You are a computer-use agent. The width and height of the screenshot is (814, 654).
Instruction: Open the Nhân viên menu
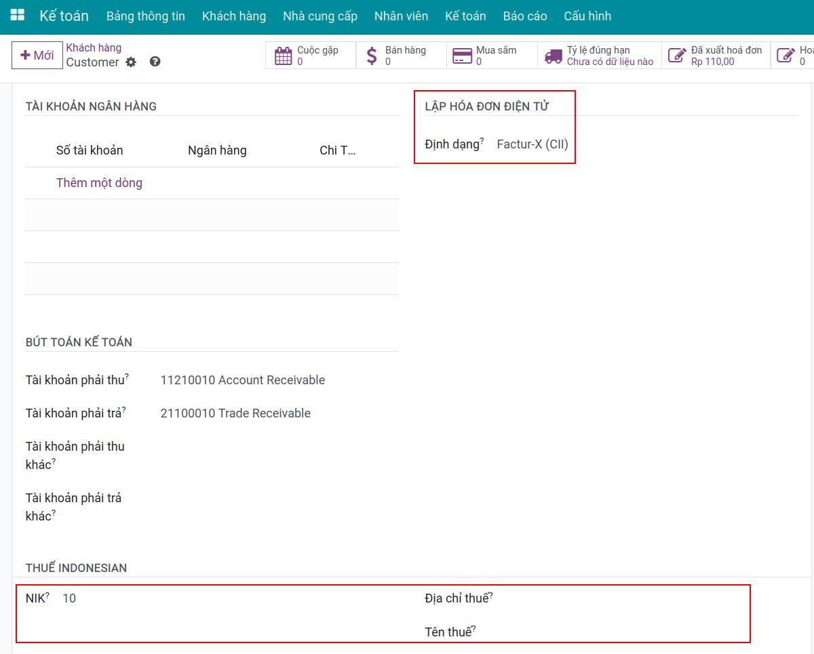point(402,16)
